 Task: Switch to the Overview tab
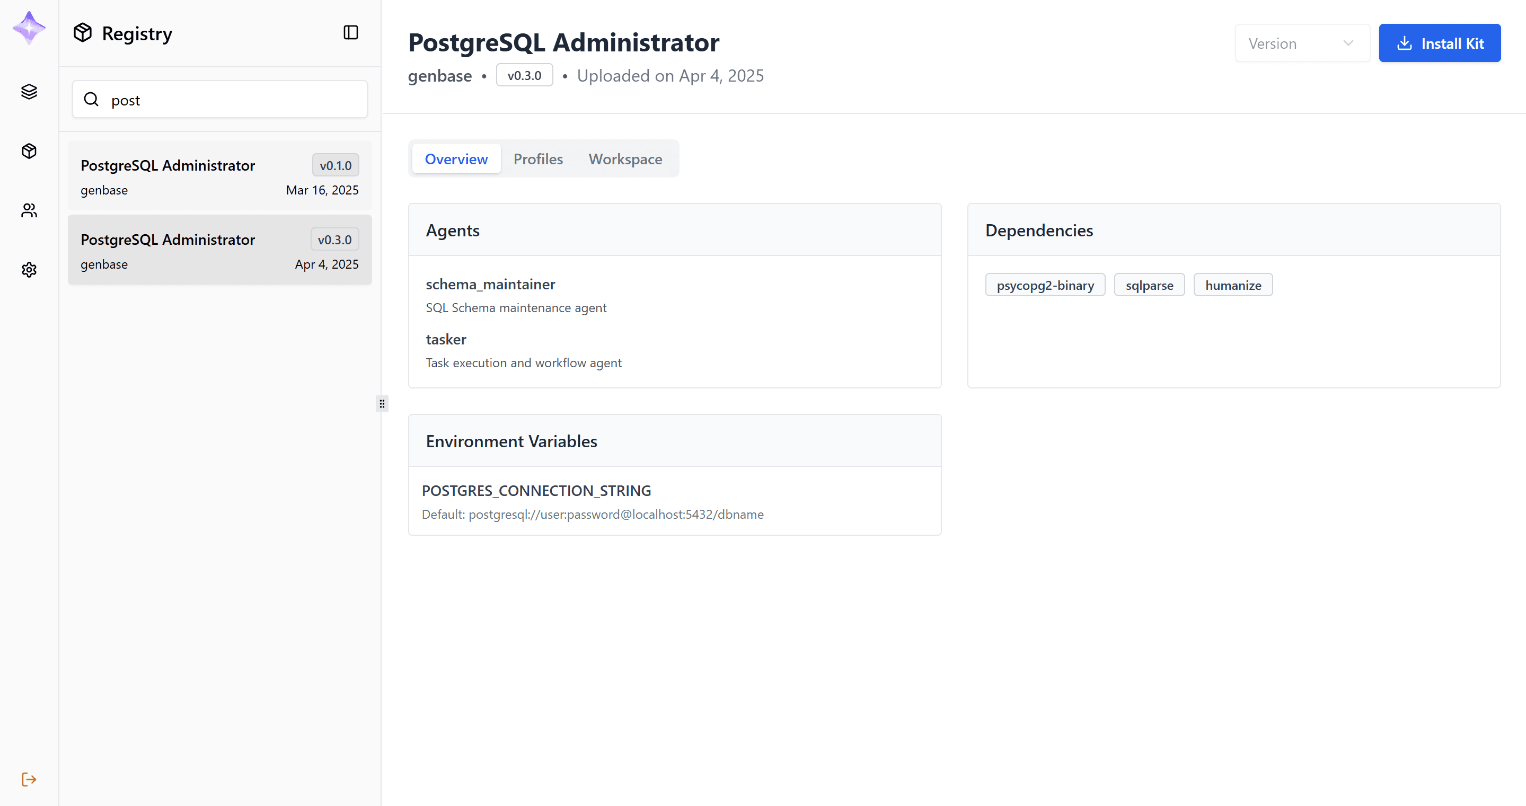coord(456,159)
